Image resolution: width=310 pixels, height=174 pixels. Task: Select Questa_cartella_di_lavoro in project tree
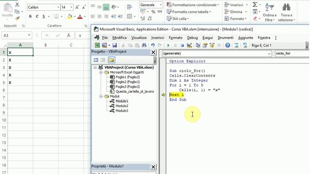click(x=135, y=91)
